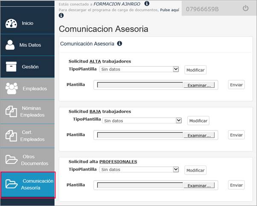Click info icon next to FORMACION A3HRGO
Image resolution: width=257 pixels, height=206 pixels.
tap(147, 3)
